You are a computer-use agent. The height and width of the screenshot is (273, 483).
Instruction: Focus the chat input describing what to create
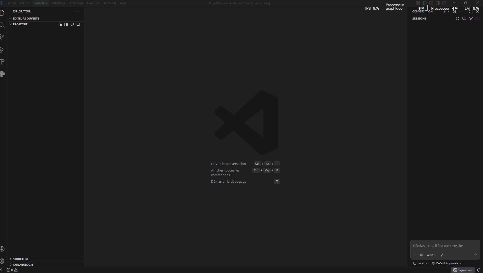(445, 246)
